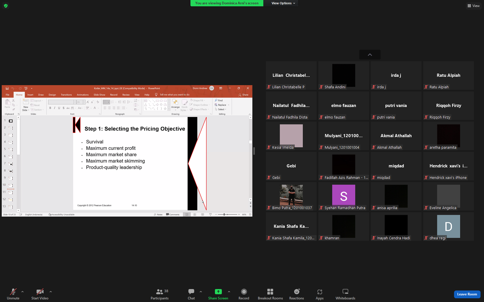Open the Transitions ribbon tab
The width and height of the screenshot is (484, 302).
pos(66,95)
